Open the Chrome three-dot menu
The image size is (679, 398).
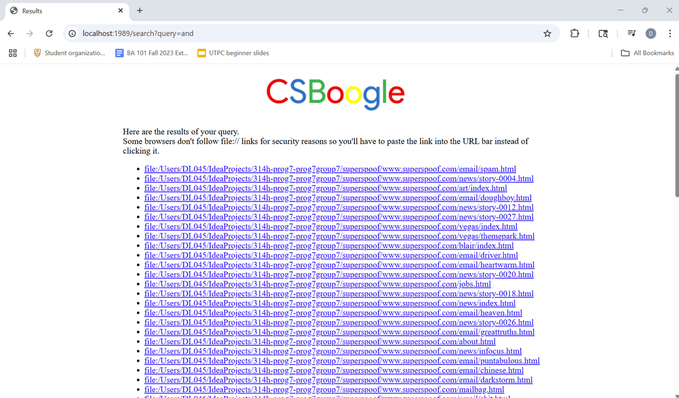click(x=670, y=33)
